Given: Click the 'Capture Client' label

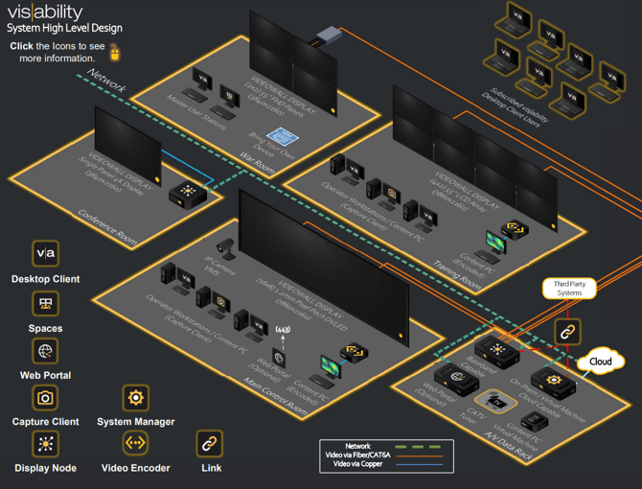Looking at the screenshot, I should 45,422.
